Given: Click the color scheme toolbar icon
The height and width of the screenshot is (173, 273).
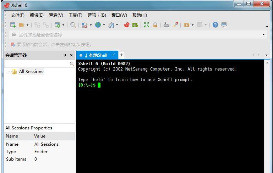Looking at the screenshot, I should 84,25.
